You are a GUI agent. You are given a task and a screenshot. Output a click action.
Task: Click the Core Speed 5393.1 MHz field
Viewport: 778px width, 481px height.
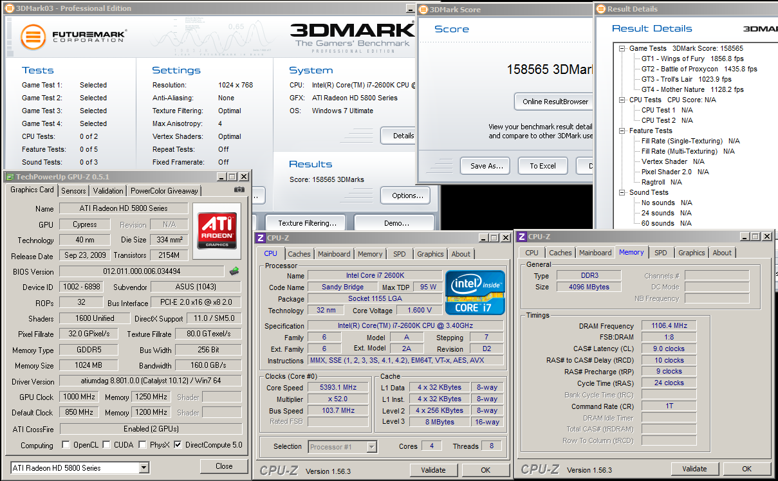pyautogui.click(x=337, y=388)
